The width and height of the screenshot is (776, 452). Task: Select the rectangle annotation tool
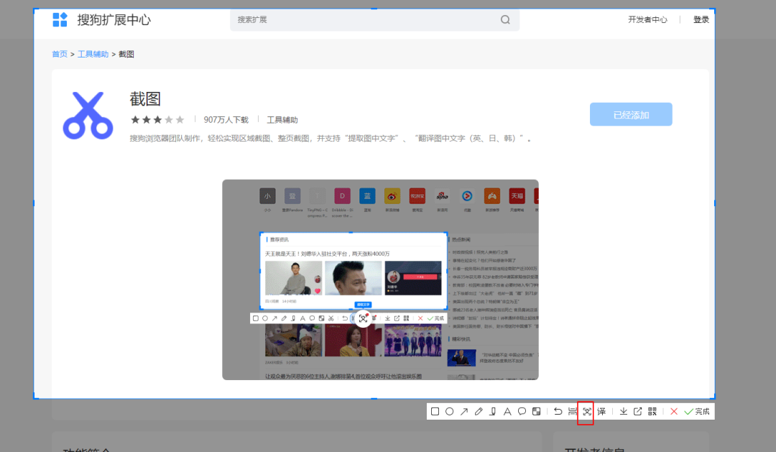435,412
